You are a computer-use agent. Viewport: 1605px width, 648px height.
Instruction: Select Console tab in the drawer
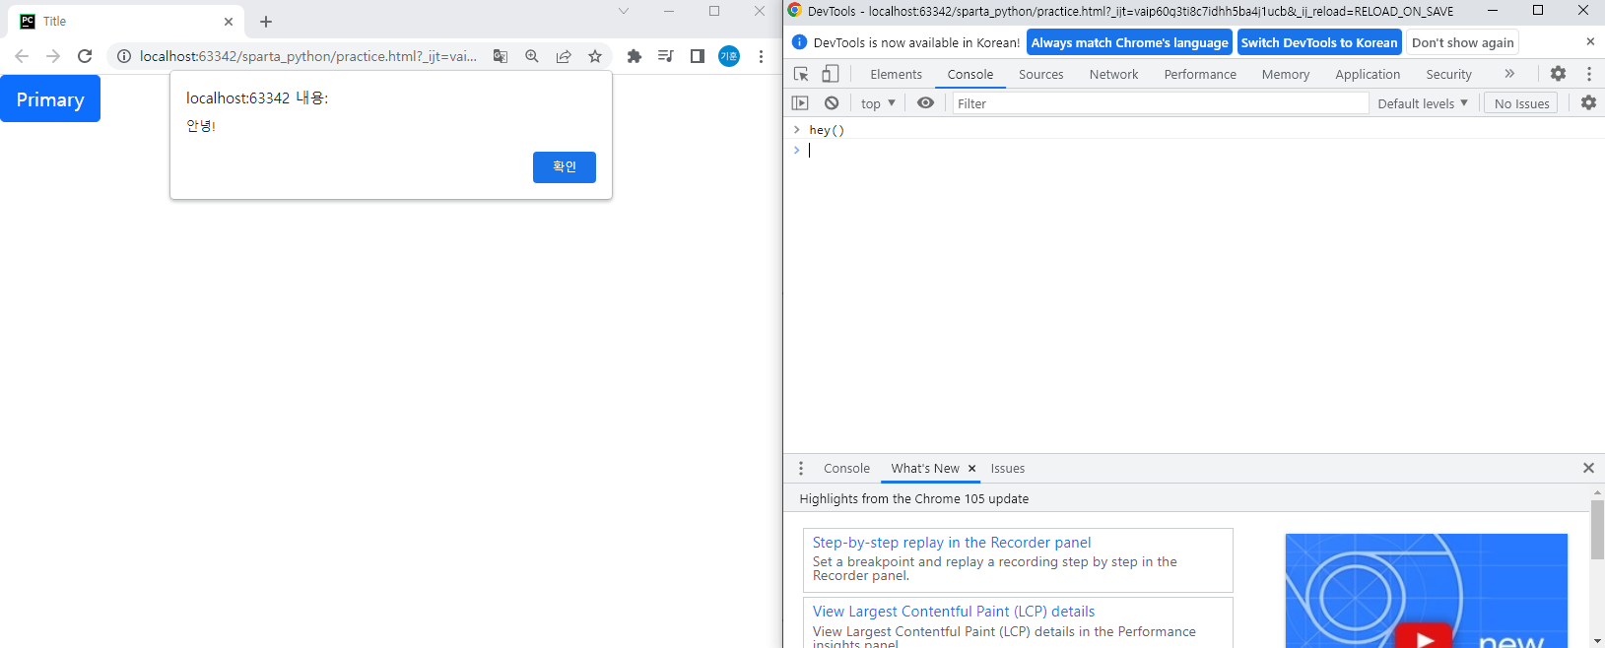pyautogui.click(x=846, y=469)
